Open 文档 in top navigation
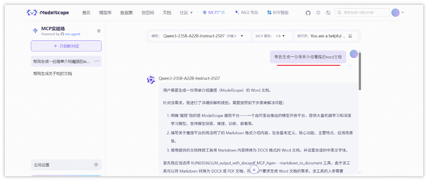Screen dimensions: 428x181 click(167, 13)
